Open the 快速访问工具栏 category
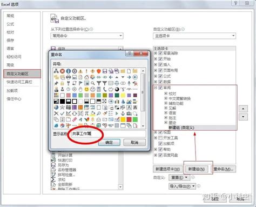 [19, 82]
